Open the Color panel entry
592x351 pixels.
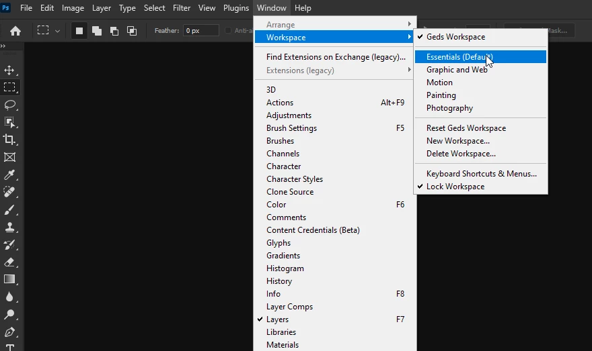point(335,205)
